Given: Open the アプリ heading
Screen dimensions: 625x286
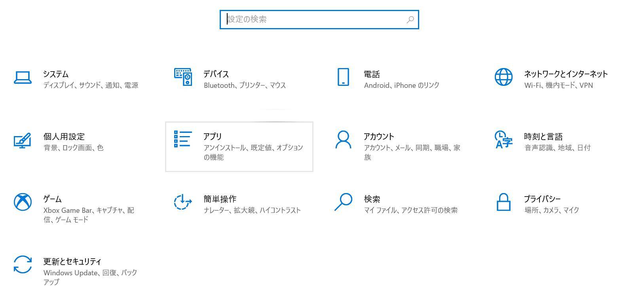Looking at the screenshot, I should (213, 136).
